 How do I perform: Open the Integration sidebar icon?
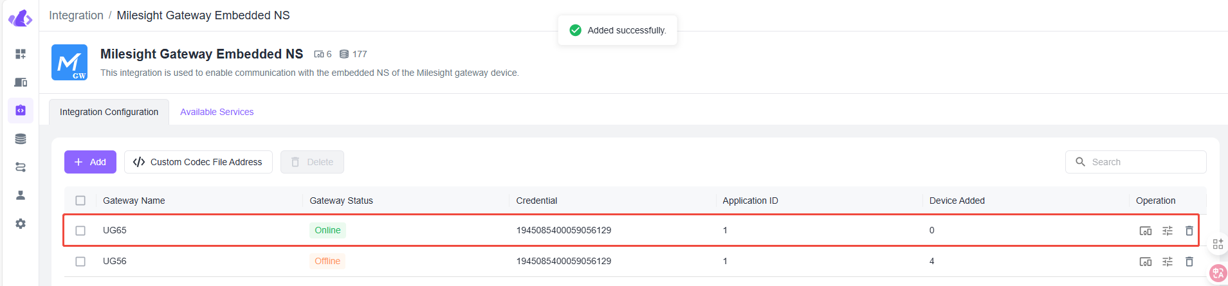[21, 111]
